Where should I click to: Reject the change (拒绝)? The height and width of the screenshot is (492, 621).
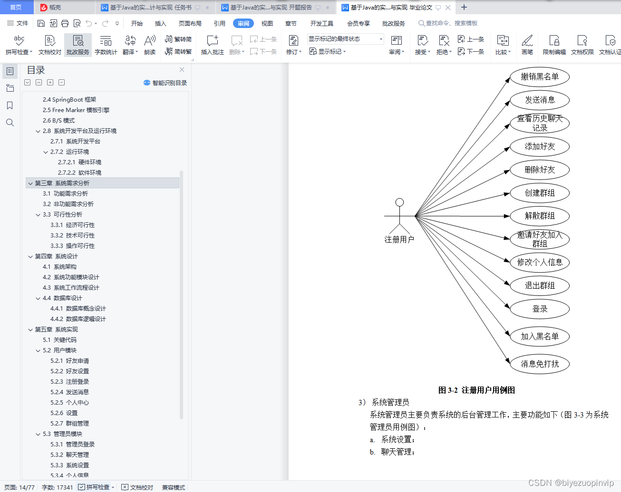(444, 45)
